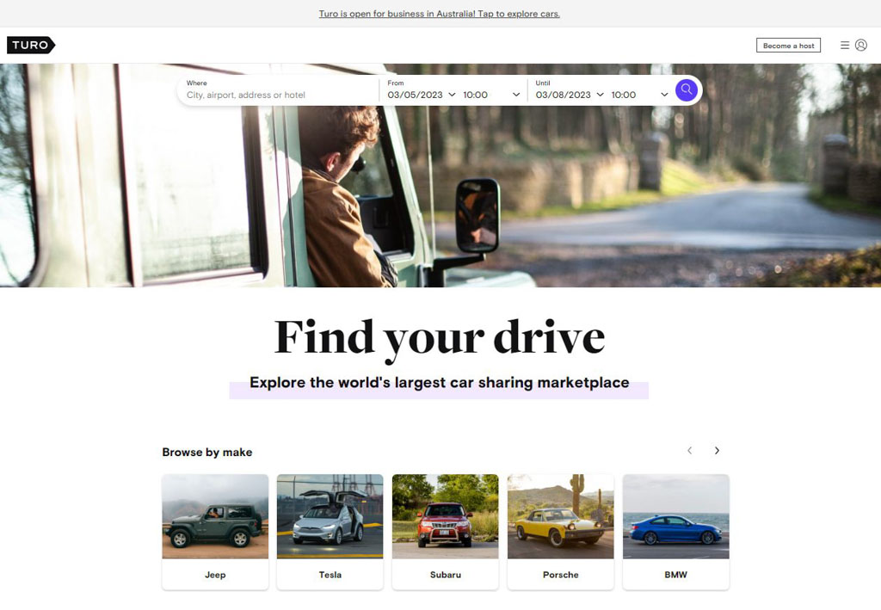The width and height of the screenshot is (881, 610).
Task: Open the Until 10:00 time dropdown
Action: [x=637, y=95]
